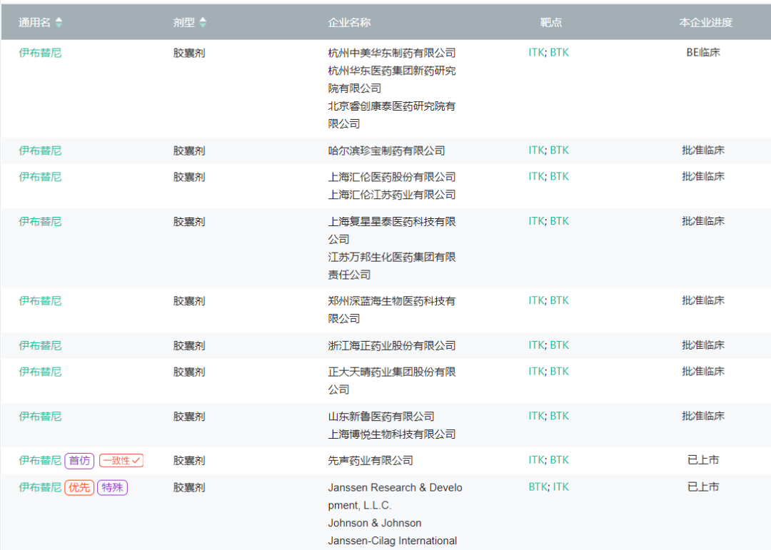The image size is (771, 550).
Task: Click the 优先 tag badge
Action: 79,487
